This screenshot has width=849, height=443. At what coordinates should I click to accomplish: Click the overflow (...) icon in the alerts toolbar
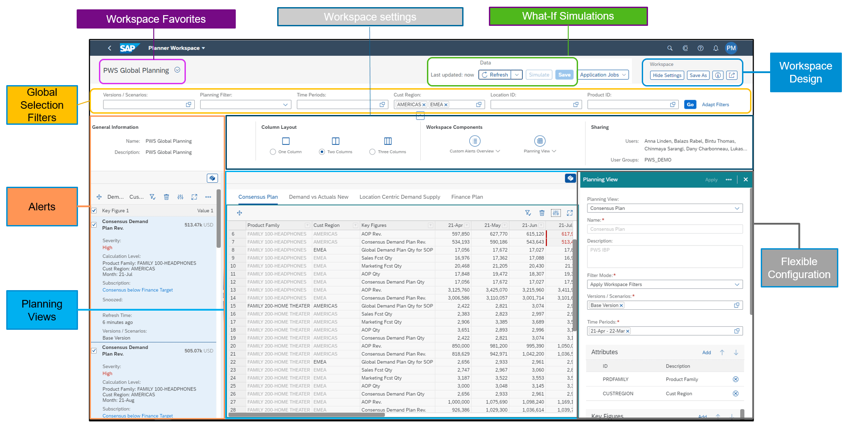(208, 197)
